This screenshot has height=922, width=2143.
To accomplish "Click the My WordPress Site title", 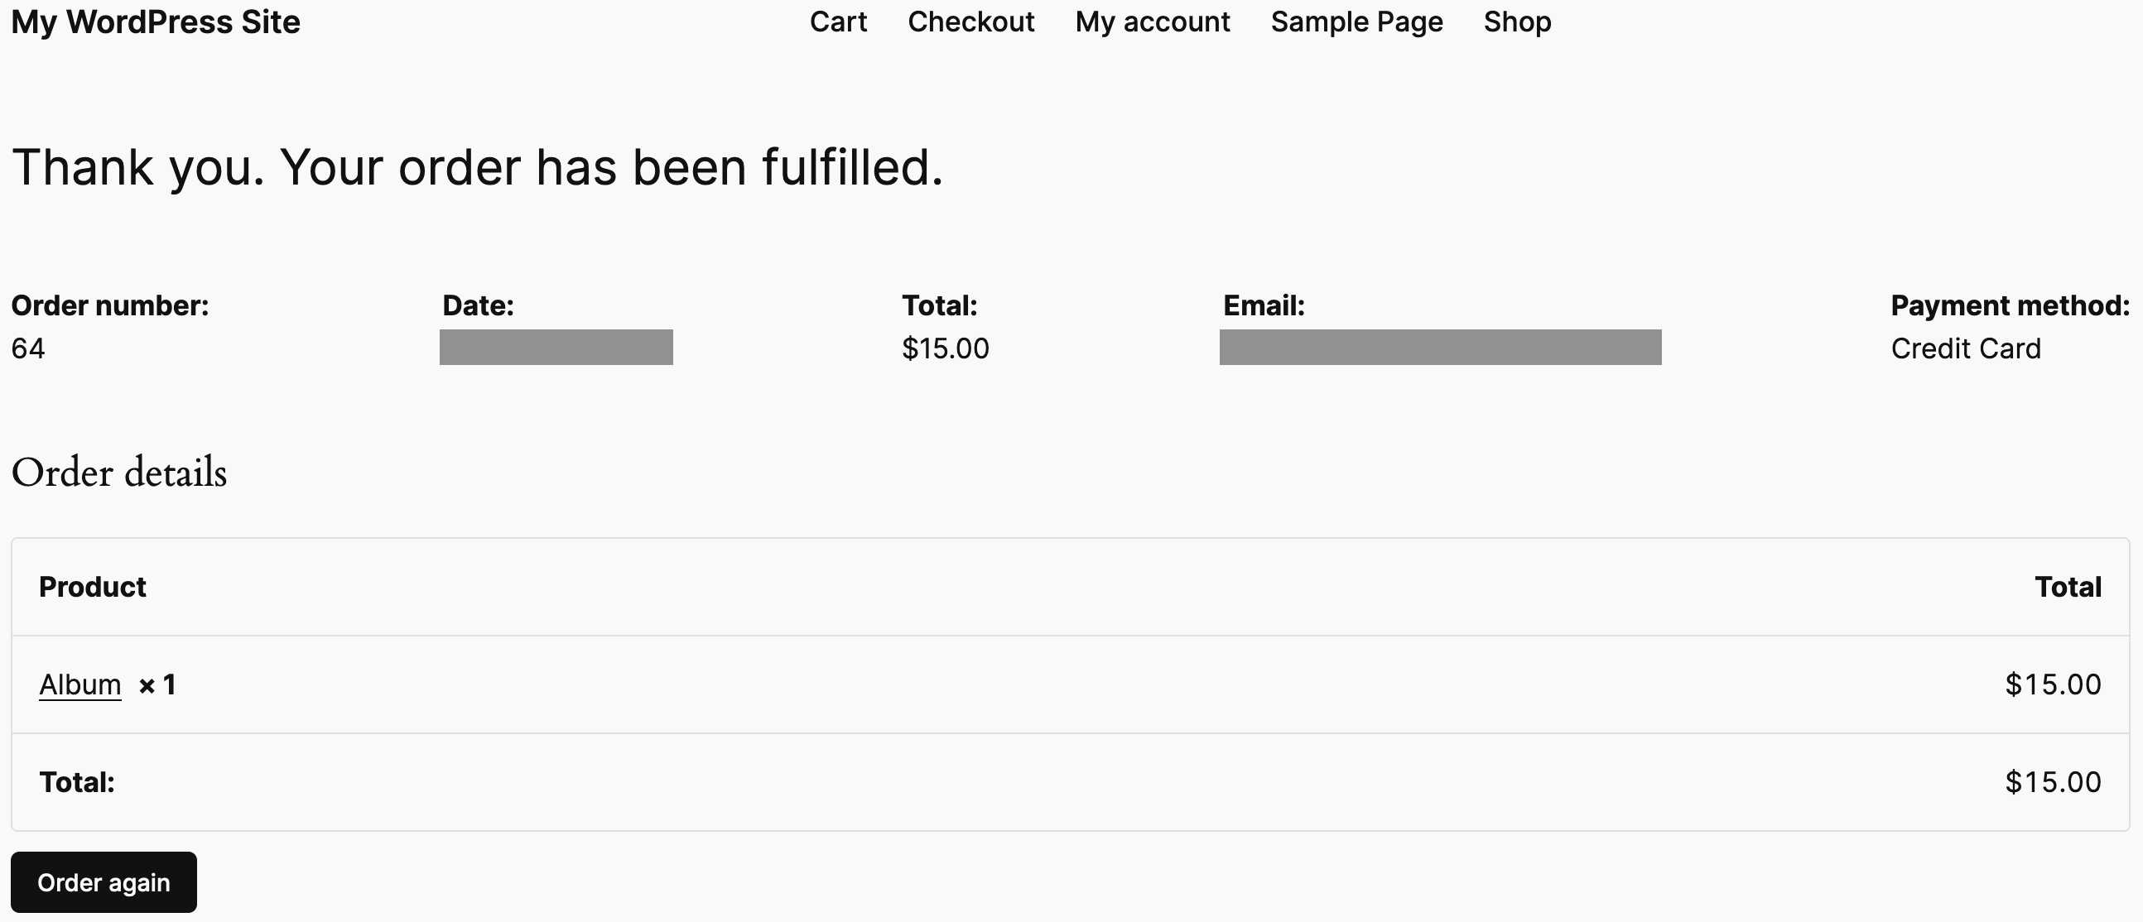I will coord(156,22).
